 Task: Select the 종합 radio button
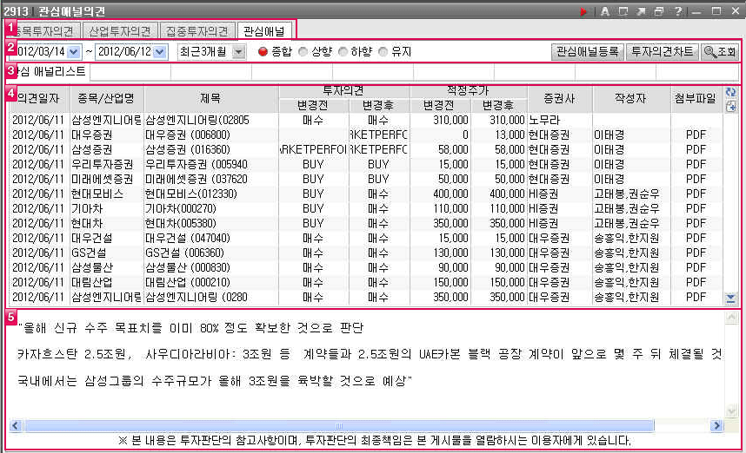[263, 52]
